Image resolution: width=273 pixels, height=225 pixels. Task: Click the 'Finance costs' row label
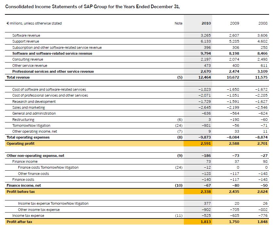pos(23,179)
